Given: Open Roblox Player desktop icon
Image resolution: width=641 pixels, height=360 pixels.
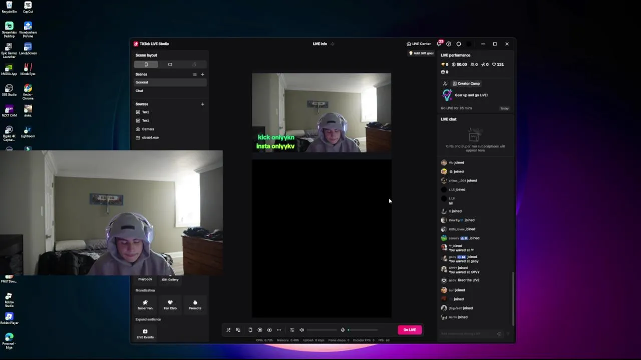Looking at the screenshot, I should coord(9,318).
